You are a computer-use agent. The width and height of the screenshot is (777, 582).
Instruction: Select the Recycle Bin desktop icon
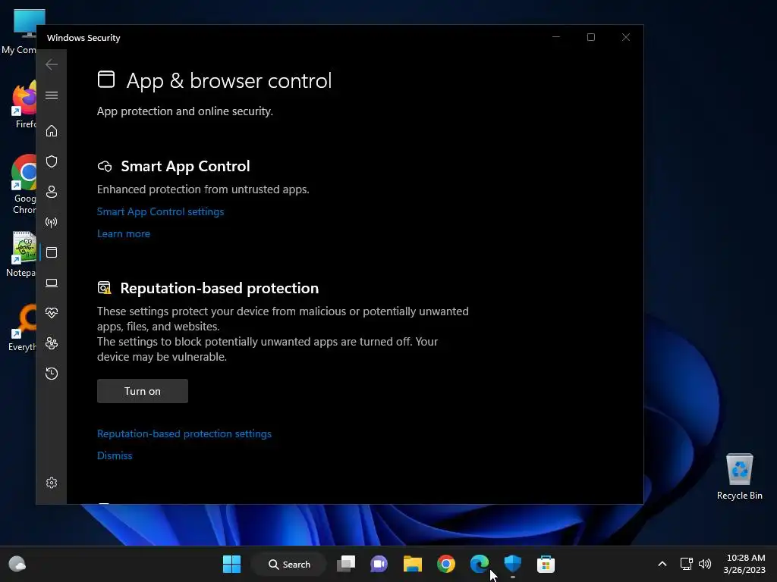739,477
